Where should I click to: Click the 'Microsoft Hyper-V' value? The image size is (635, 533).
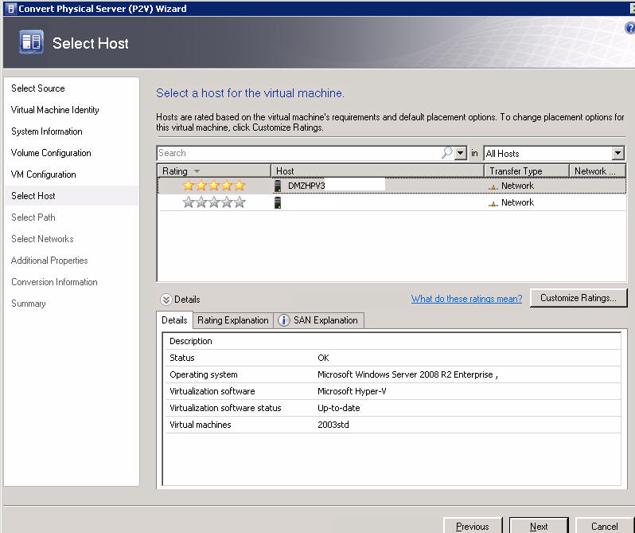coord(352,391)
